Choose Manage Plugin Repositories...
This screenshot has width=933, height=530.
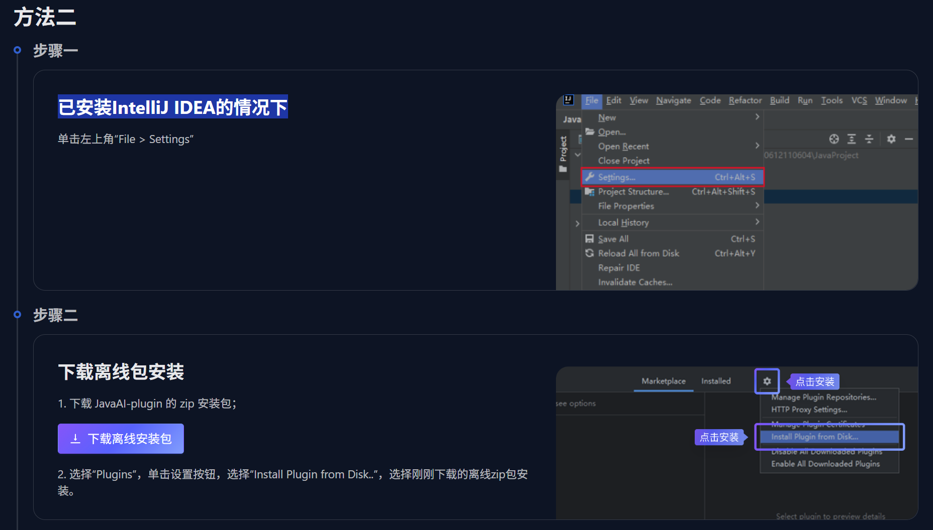(824, 397)
